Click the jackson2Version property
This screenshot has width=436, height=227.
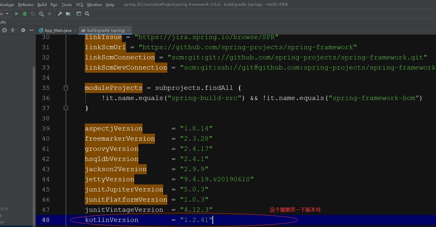(116, 169)
